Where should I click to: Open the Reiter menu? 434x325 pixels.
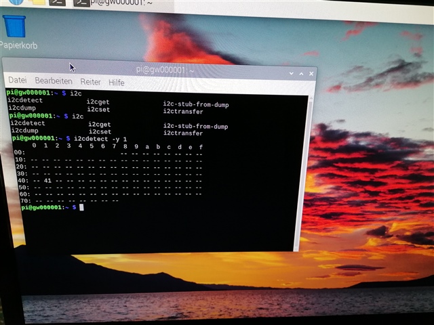(x=90, y=82)
